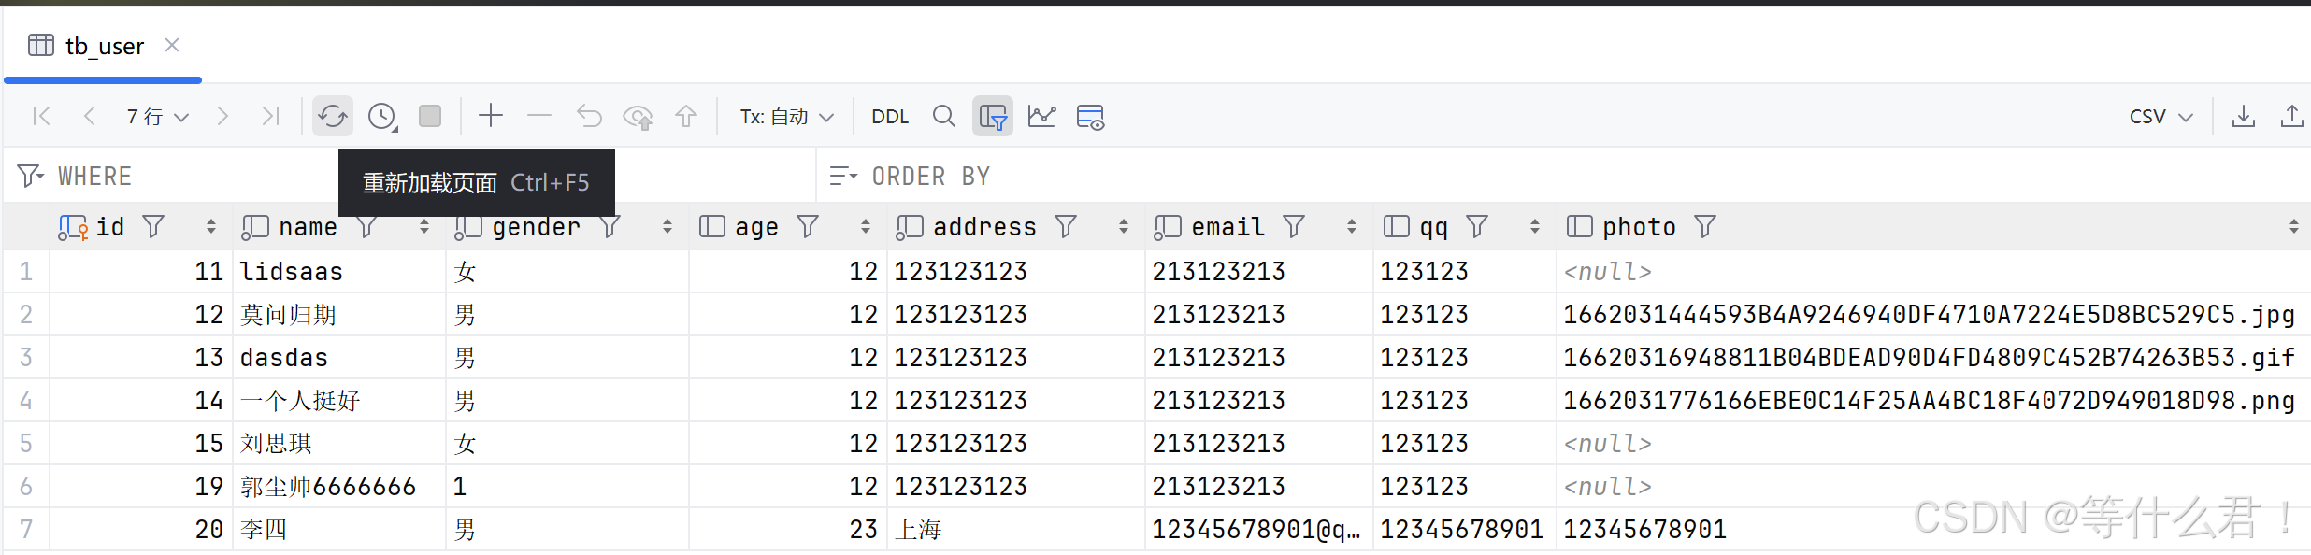Click the reload page icon

tap(333, 116)
